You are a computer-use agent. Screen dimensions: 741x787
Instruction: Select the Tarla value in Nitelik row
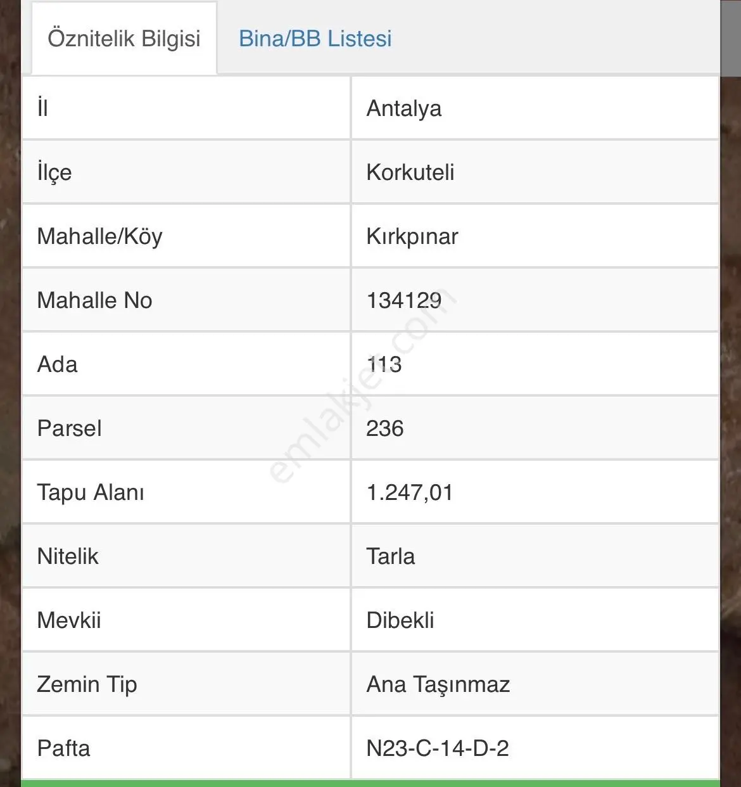pos(391,556)
